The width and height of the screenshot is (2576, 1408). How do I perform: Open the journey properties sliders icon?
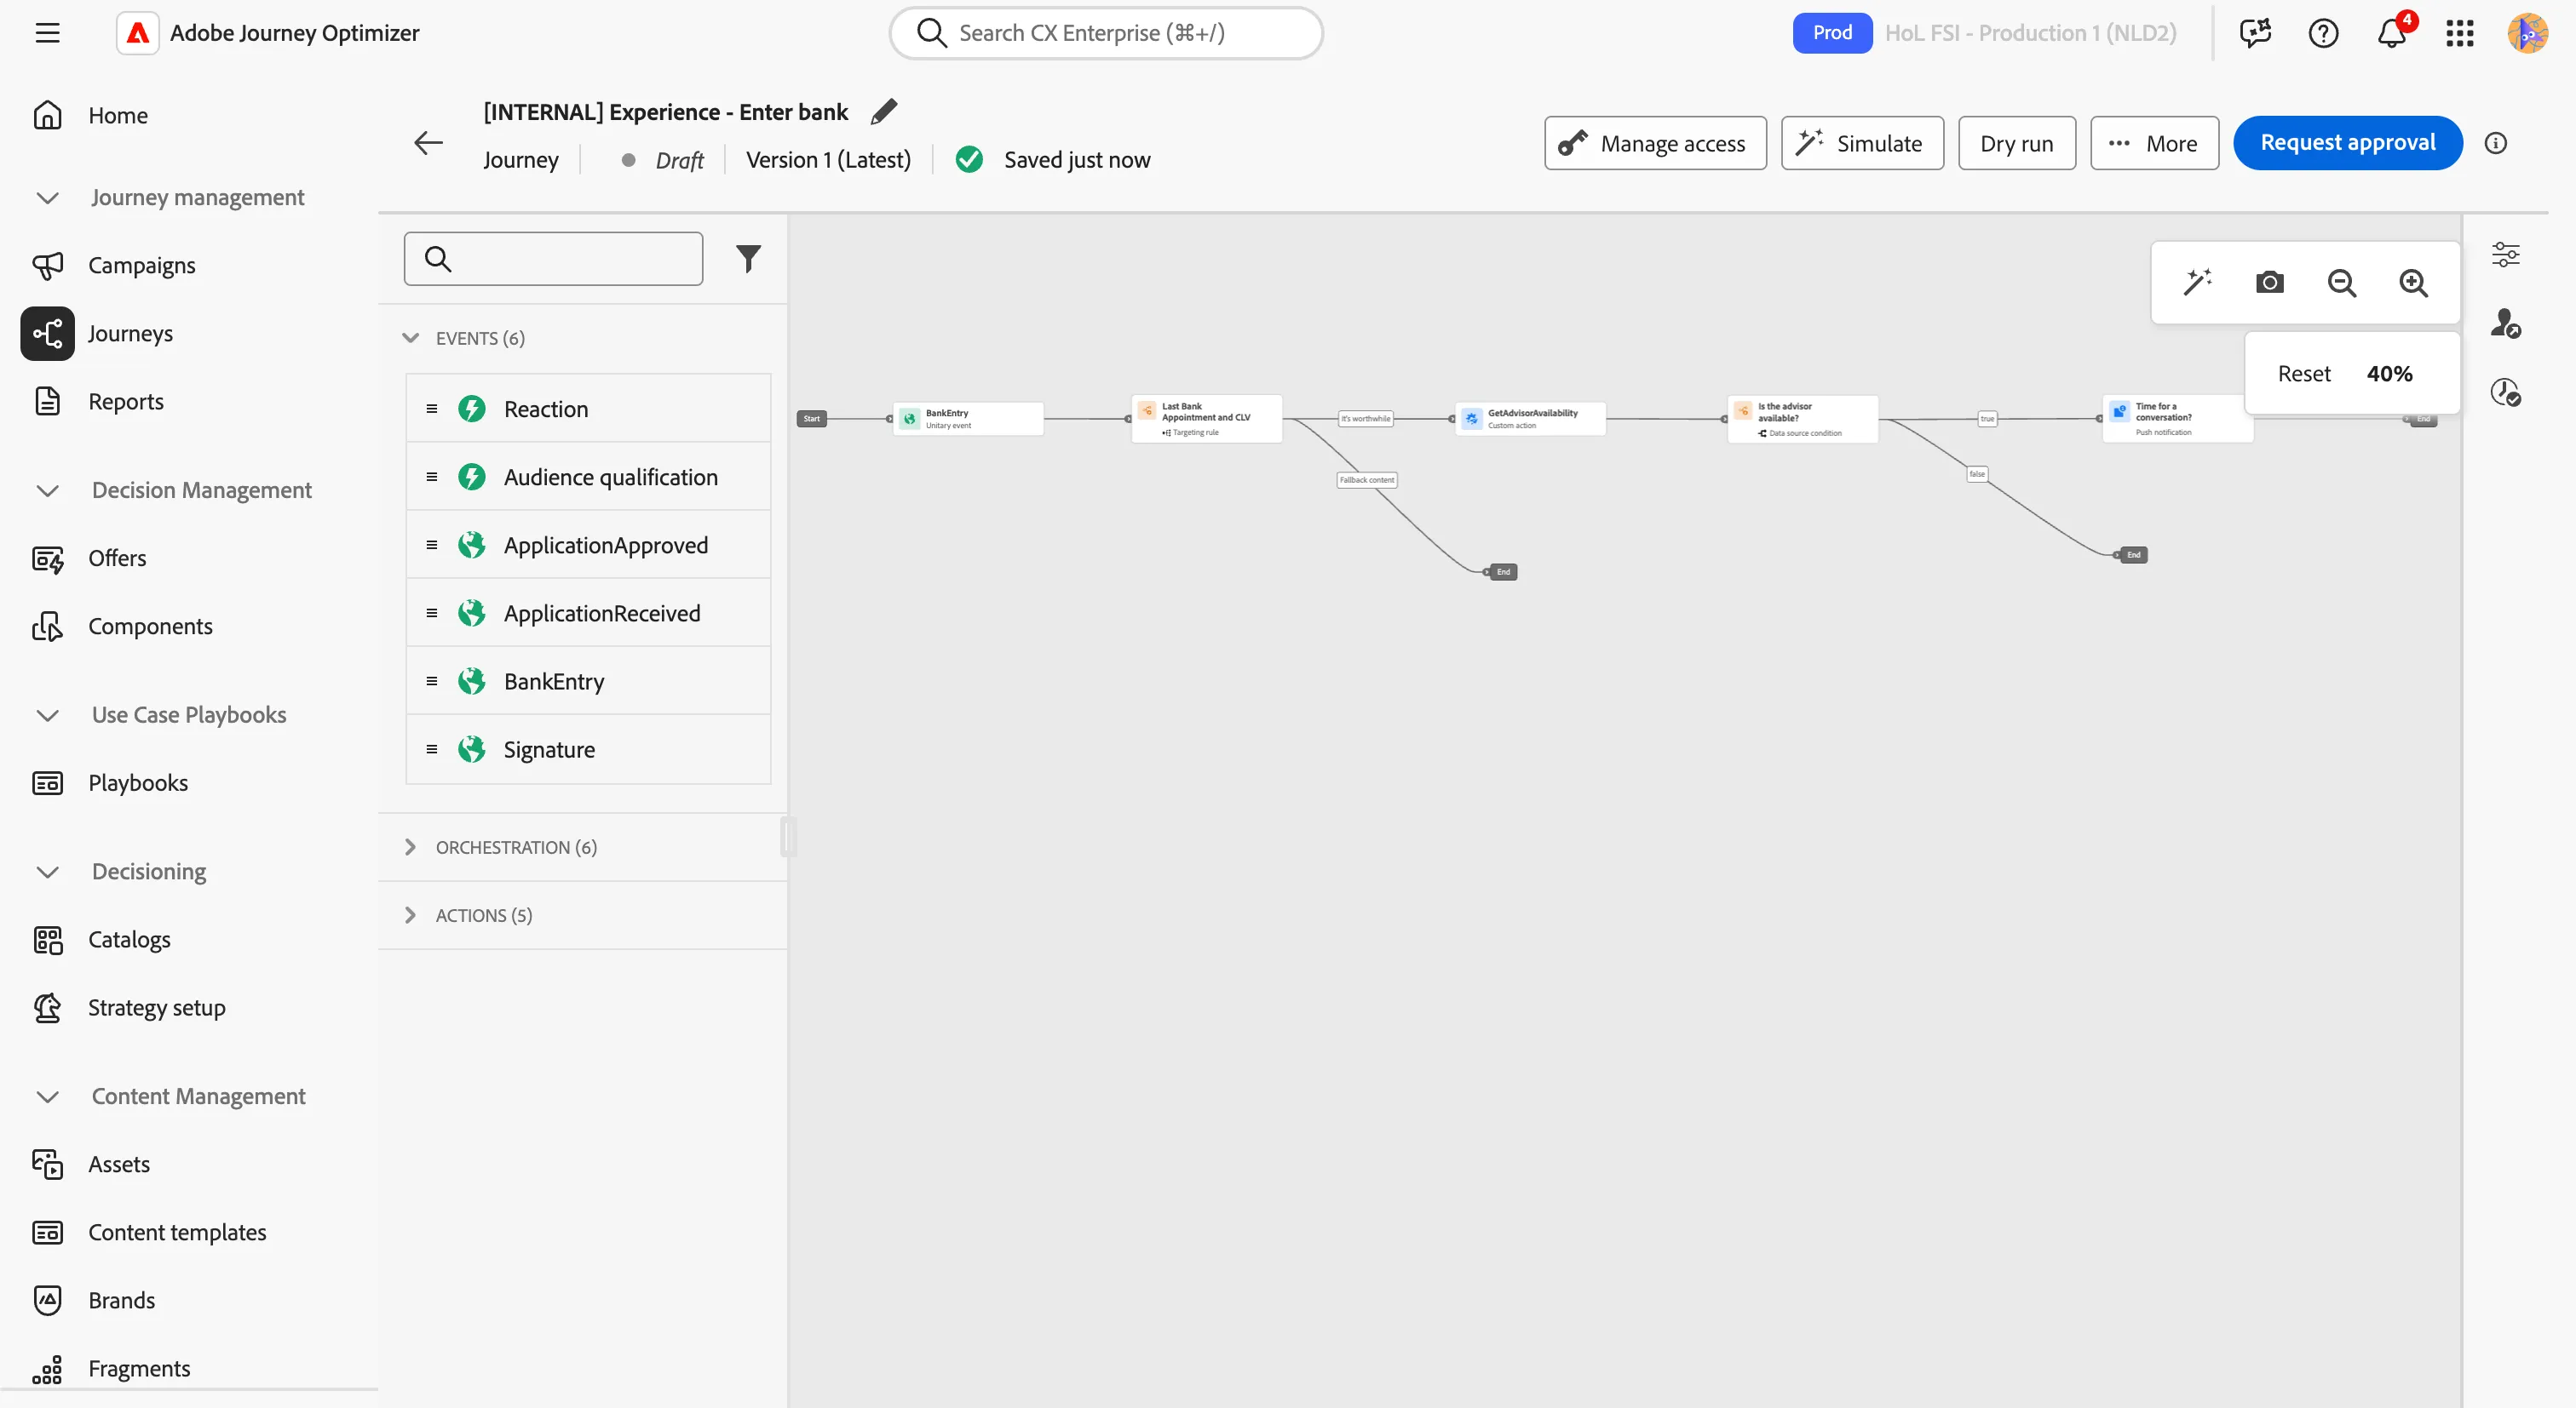click(x=2505, y=255)
